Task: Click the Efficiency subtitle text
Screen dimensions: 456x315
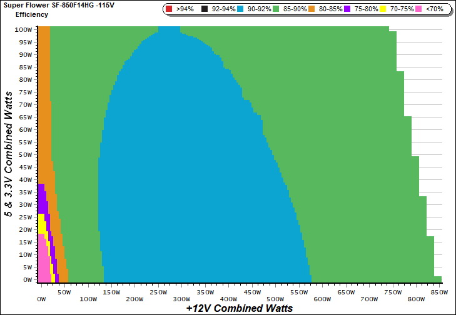Action: click(32, 14)
